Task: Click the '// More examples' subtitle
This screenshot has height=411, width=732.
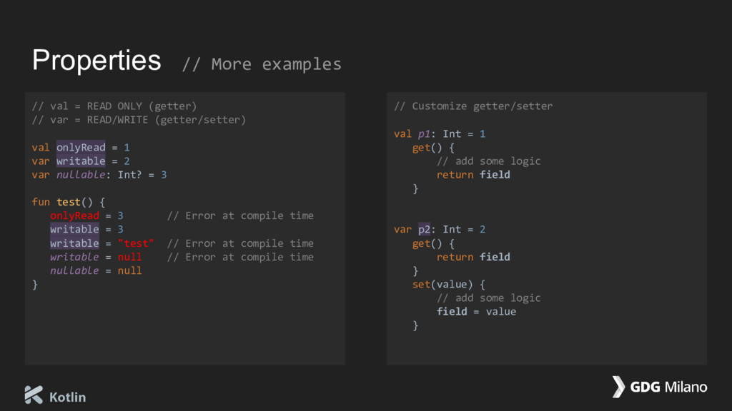Action: point(262,64)
